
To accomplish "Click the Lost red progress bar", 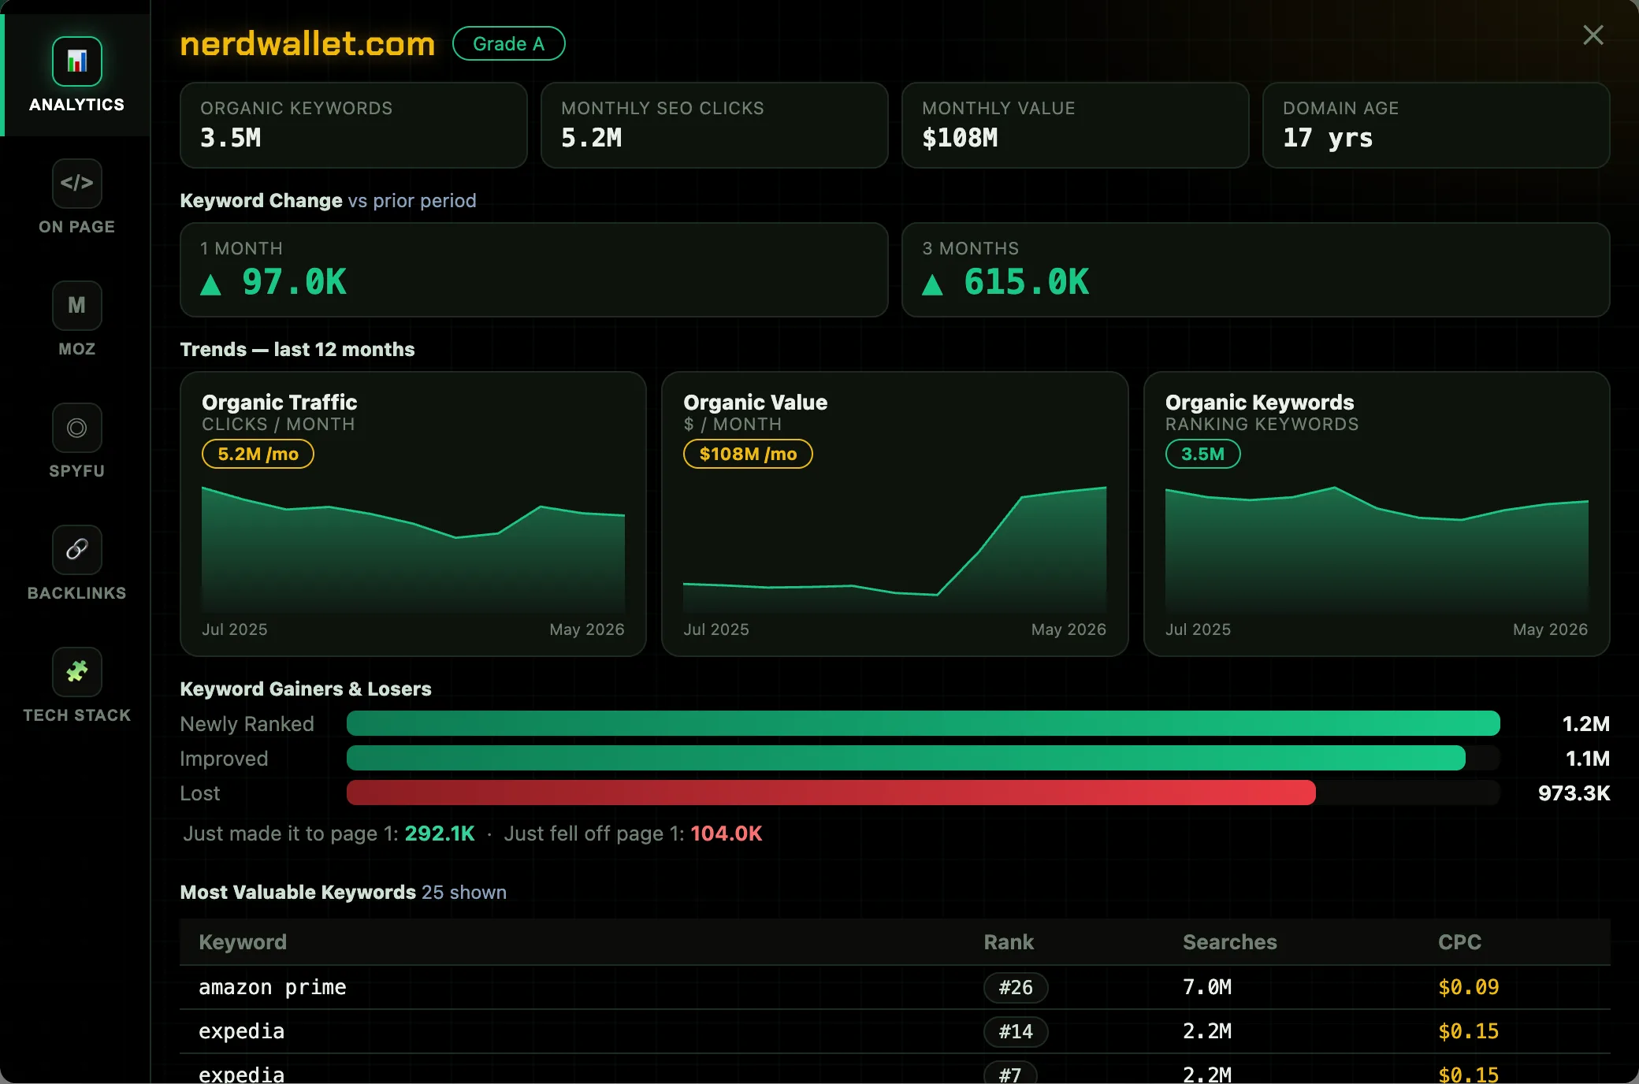I will click(x=831, y=793).
